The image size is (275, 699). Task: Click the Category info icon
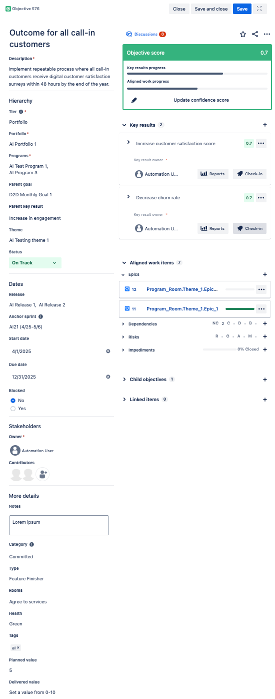pos(31,544)
